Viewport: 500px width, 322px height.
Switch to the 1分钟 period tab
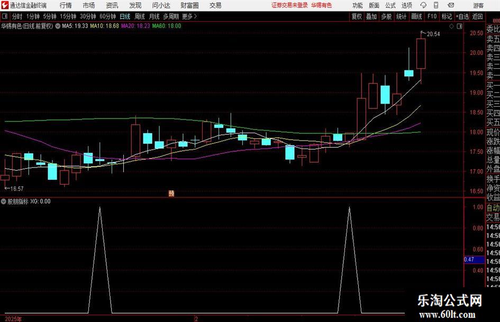pyautogui.click(x=33, y=16)
